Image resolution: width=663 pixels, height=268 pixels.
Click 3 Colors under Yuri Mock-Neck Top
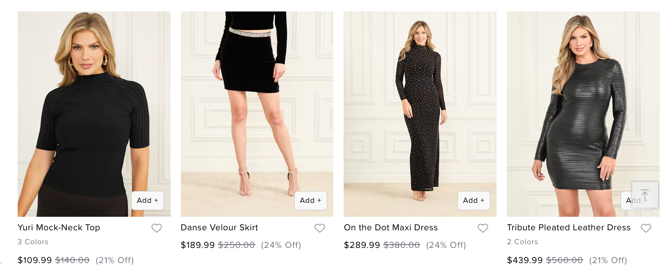click(x=33, y=242)
